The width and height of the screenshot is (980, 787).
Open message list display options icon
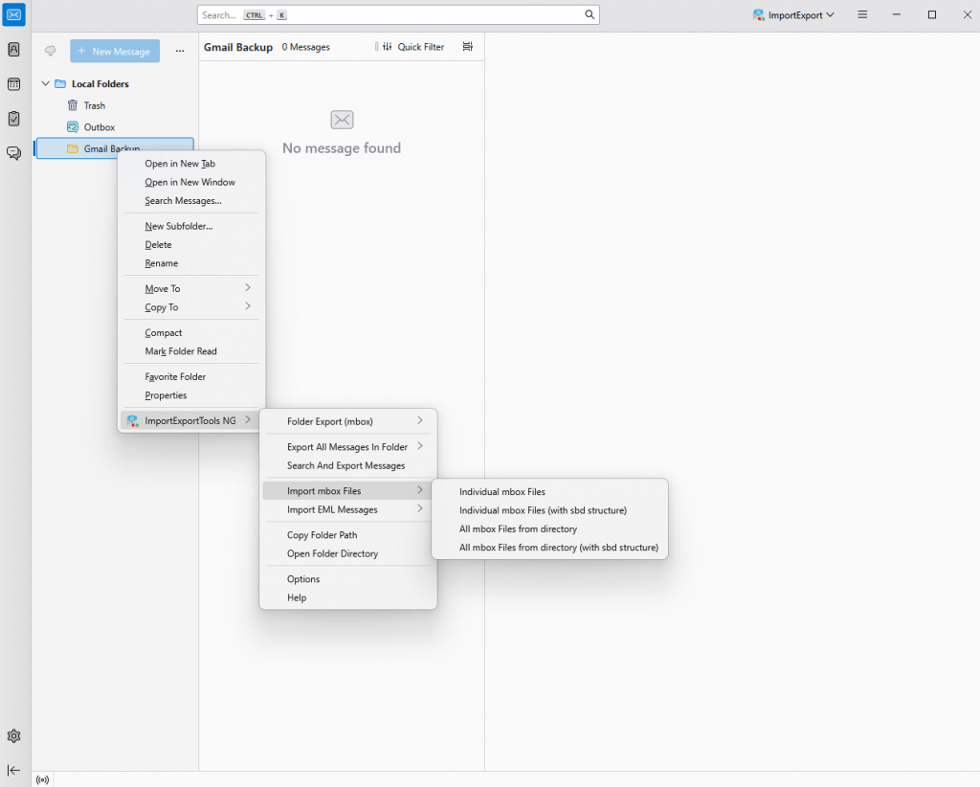[467, 46]
